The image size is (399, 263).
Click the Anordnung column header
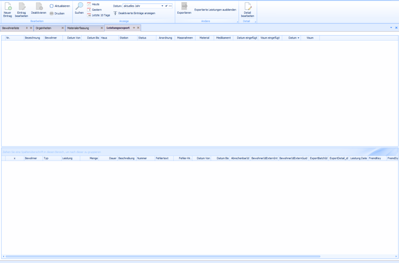point(165,38)
